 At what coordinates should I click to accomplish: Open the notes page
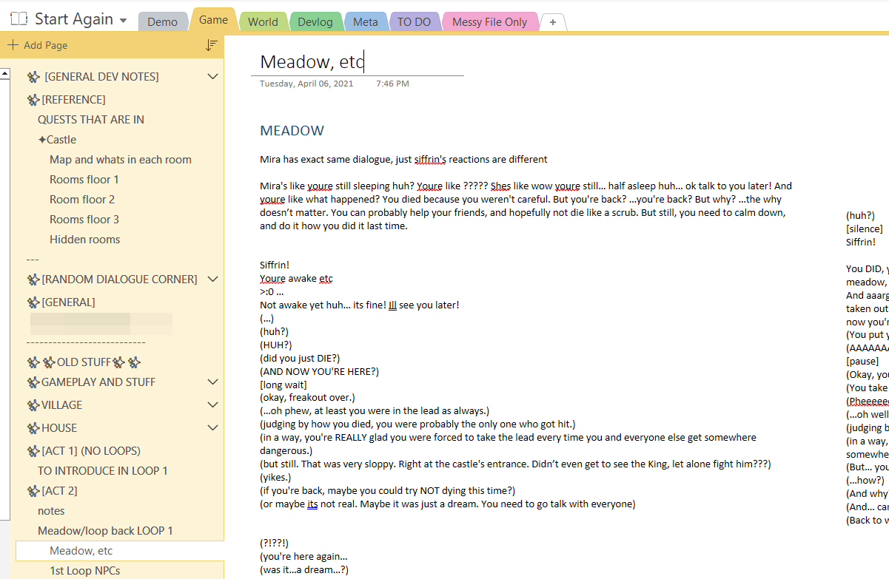tap(51, 511)
